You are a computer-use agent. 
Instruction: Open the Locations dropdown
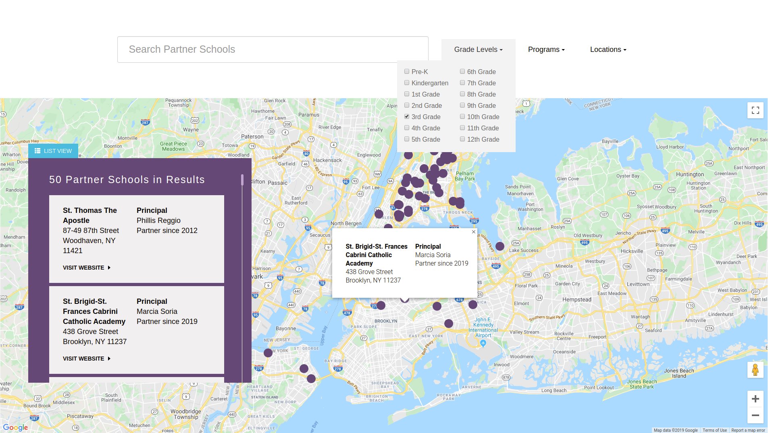608,49
